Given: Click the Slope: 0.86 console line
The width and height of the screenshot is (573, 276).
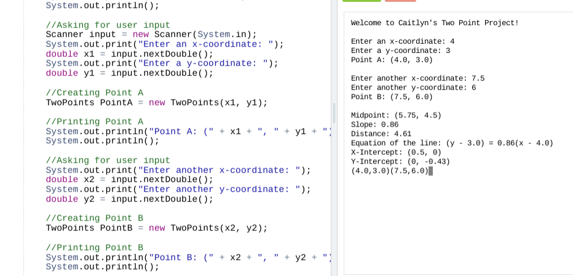Looking at the screenshot, I should pyautogui.click(x=374, y=124).
